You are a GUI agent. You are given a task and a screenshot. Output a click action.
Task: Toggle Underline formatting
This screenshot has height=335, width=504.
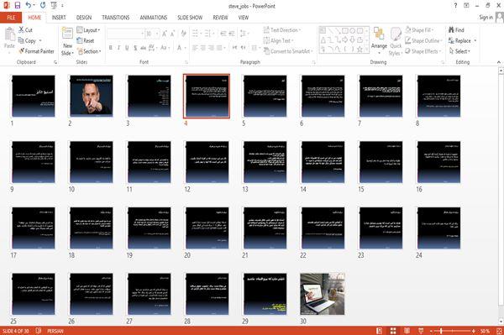(x=127, y=48)
